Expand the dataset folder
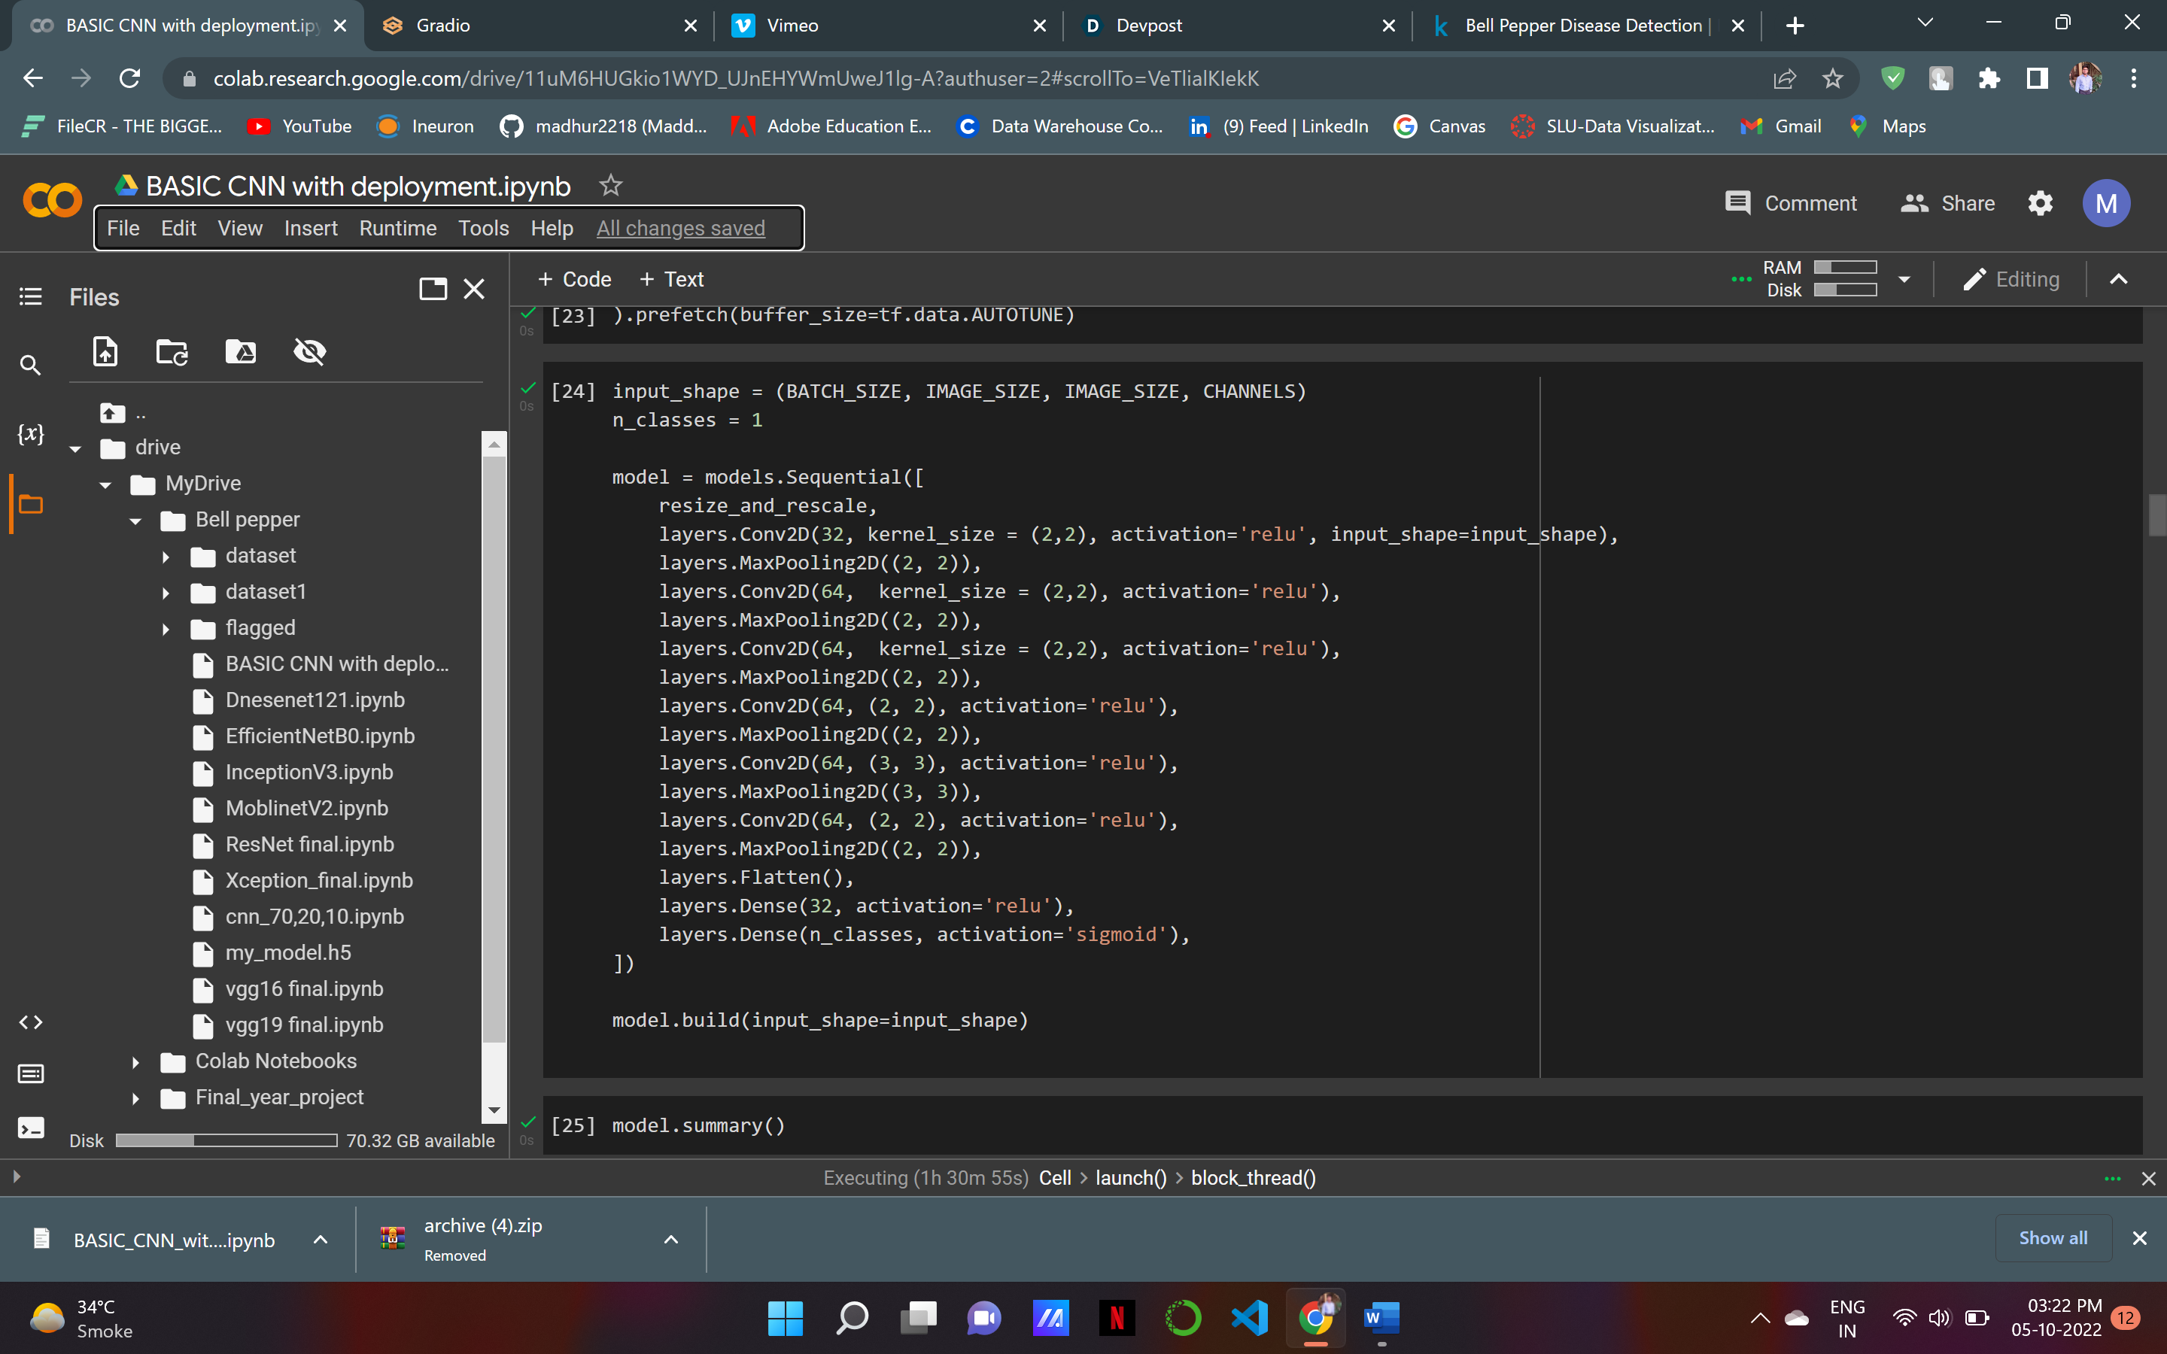2167x1354 pixels. [x=166, y=556]
